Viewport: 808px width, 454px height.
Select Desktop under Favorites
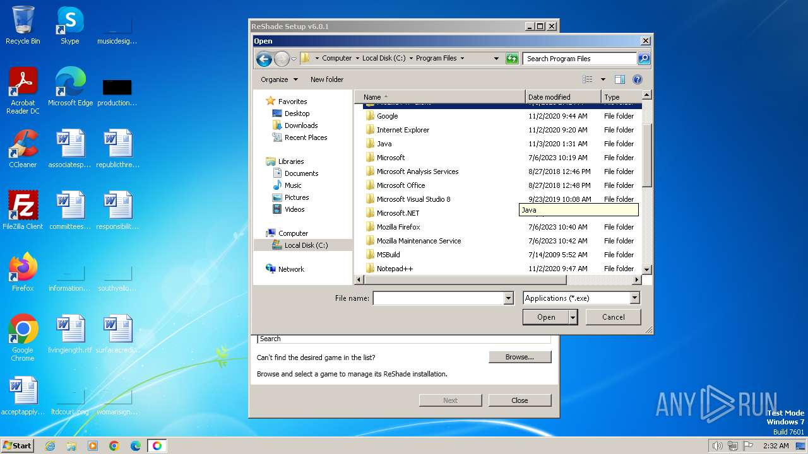click(x=297, y=113)
